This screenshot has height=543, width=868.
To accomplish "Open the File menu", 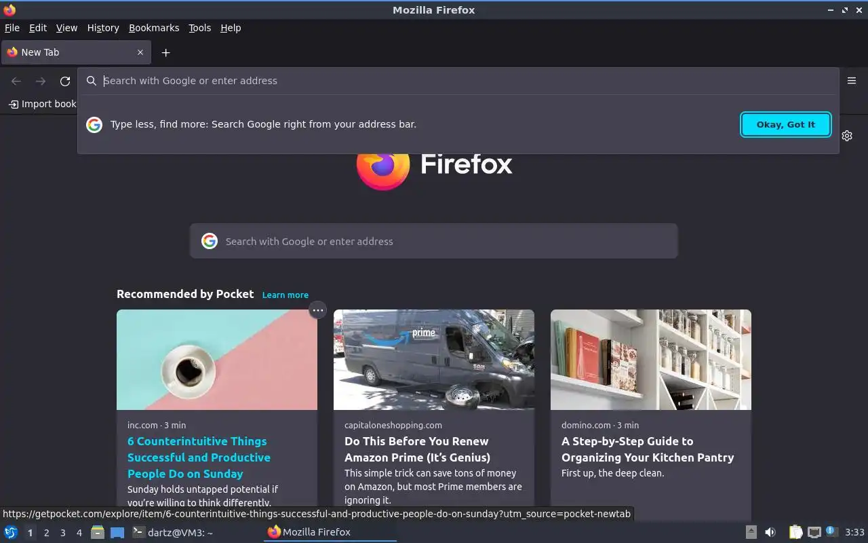I will tap(12, 28).
